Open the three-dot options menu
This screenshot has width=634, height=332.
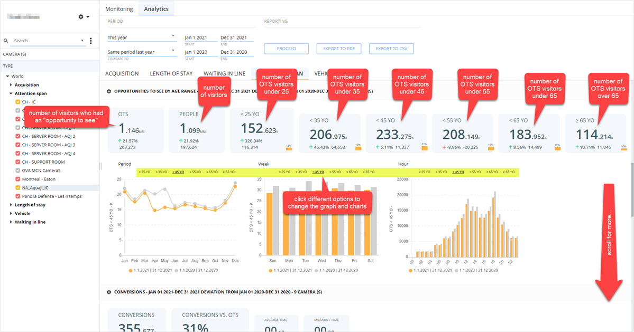point(90,41)
